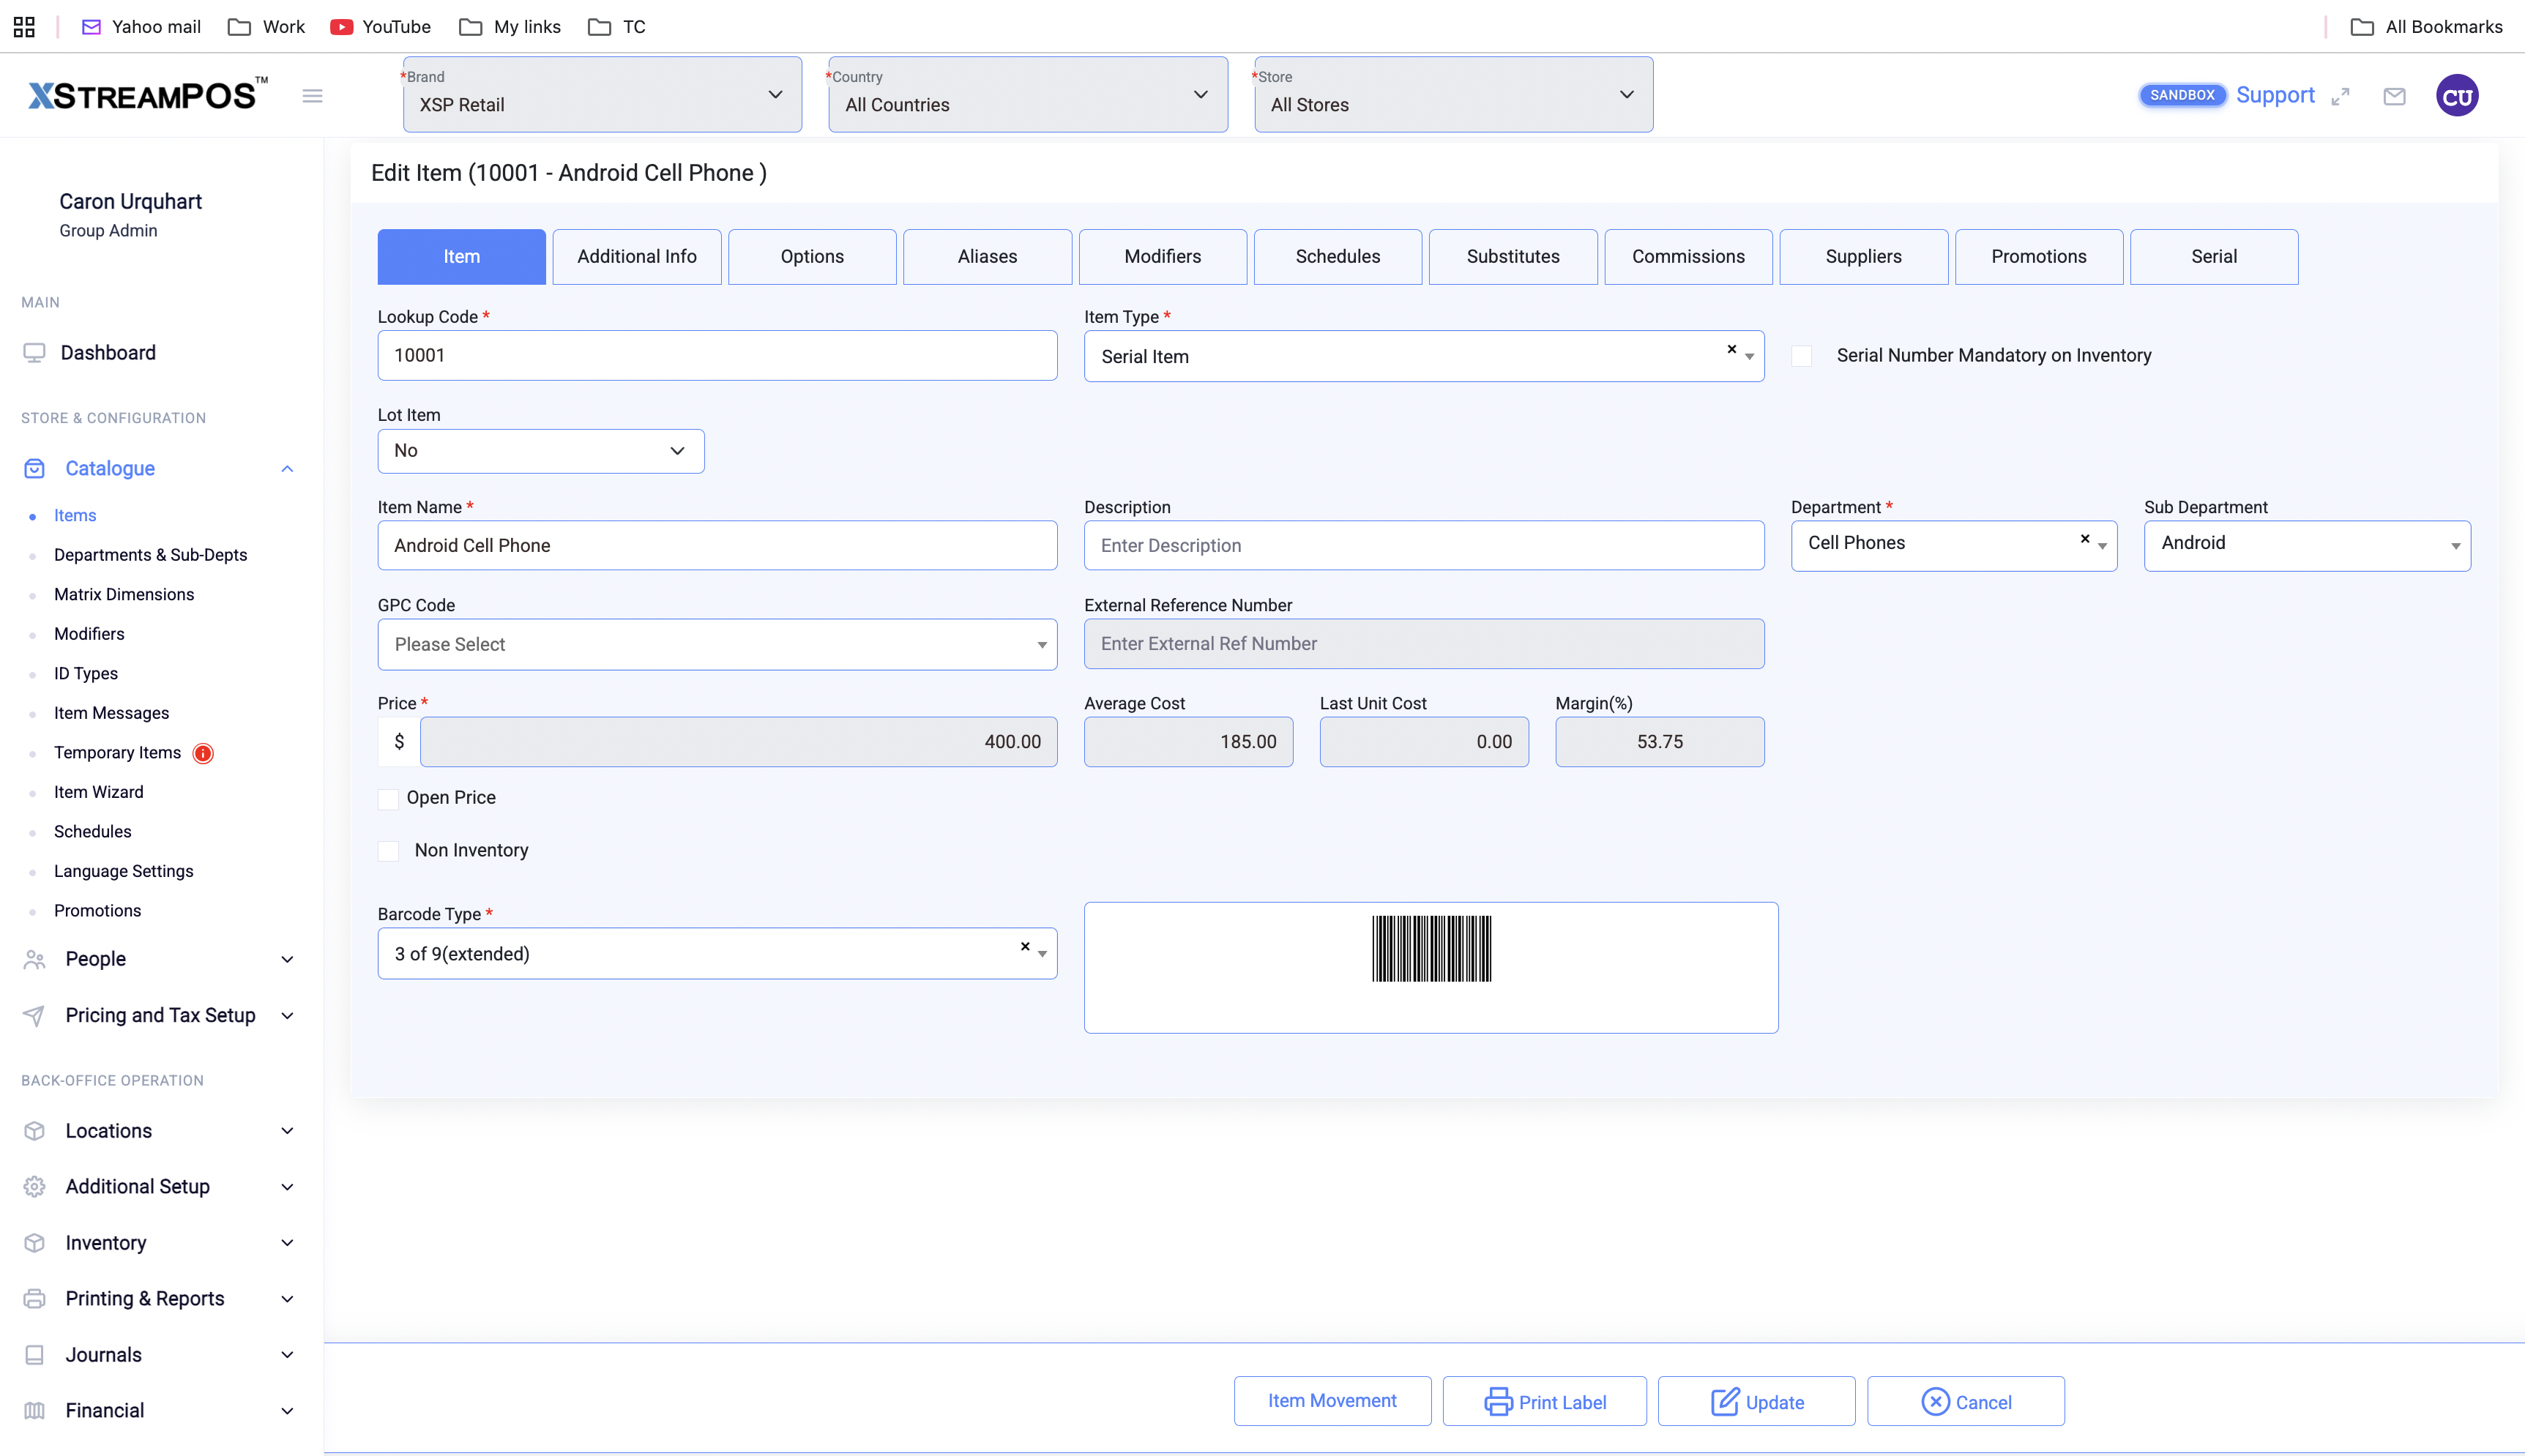Open the GPC Code dropdown
The width and height of the screenshot is (2525, 1456).
tap(717, 645)
